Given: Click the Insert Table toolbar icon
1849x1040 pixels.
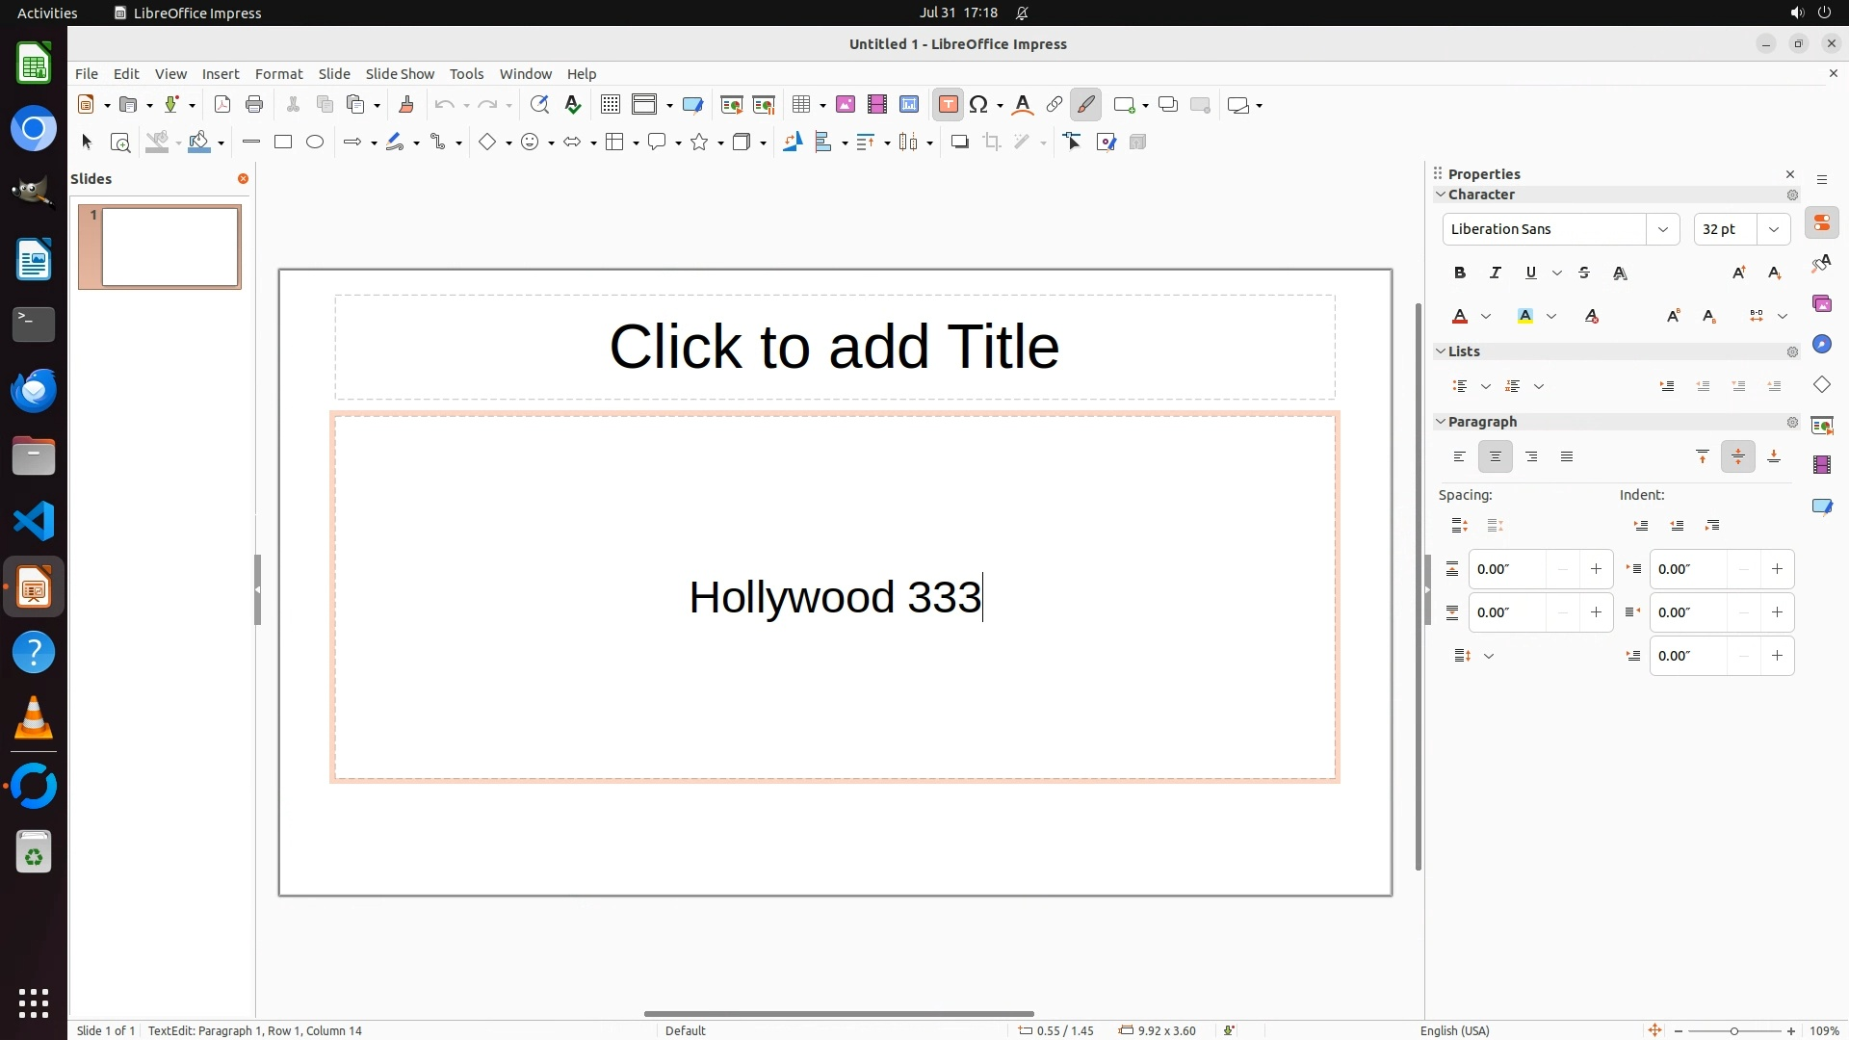Looking at the screenshot, I should tap(801, 105).
